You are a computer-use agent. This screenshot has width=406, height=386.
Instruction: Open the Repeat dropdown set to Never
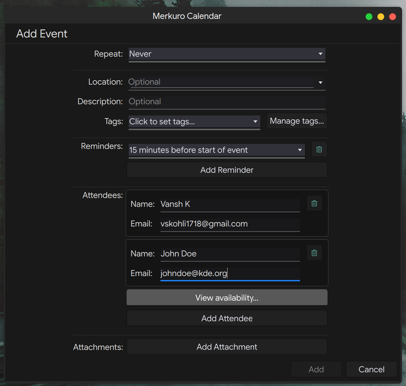coord(226,54)
